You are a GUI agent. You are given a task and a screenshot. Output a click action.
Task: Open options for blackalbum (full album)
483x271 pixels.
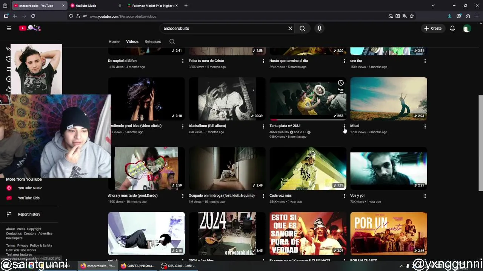(263, 126)
